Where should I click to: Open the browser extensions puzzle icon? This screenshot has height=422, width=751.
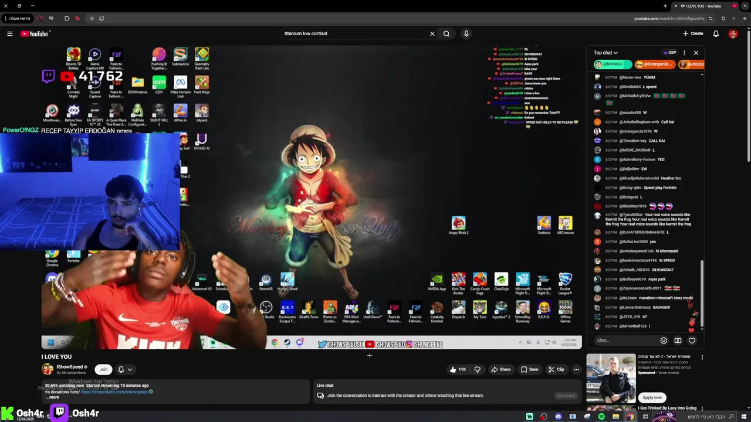66,18
